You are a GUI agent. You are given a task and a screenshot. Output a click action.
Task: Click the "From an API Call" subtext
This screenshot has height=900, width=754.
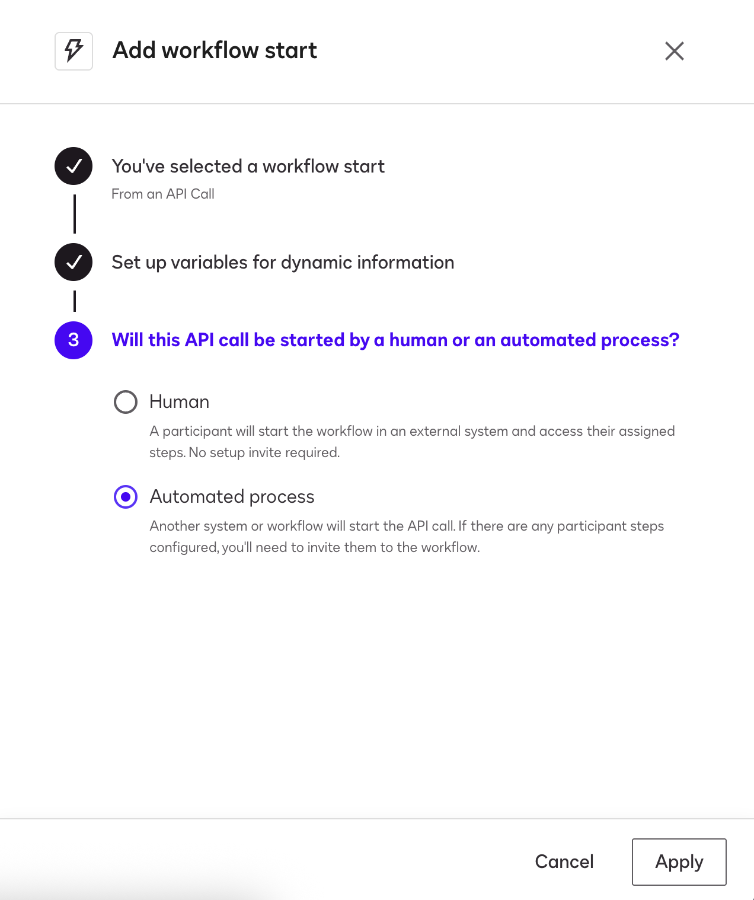[163, 194]
